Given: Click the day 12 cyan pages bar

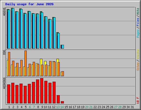Looking at the screenshot, I should pyautogui.click(x=55, y=33).
